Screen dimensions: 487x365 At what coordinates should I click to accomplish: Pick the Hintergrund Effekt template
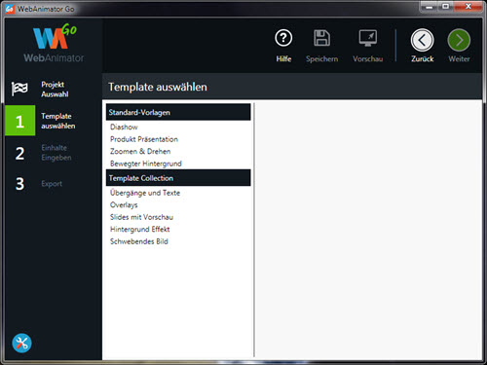point(139,230)
